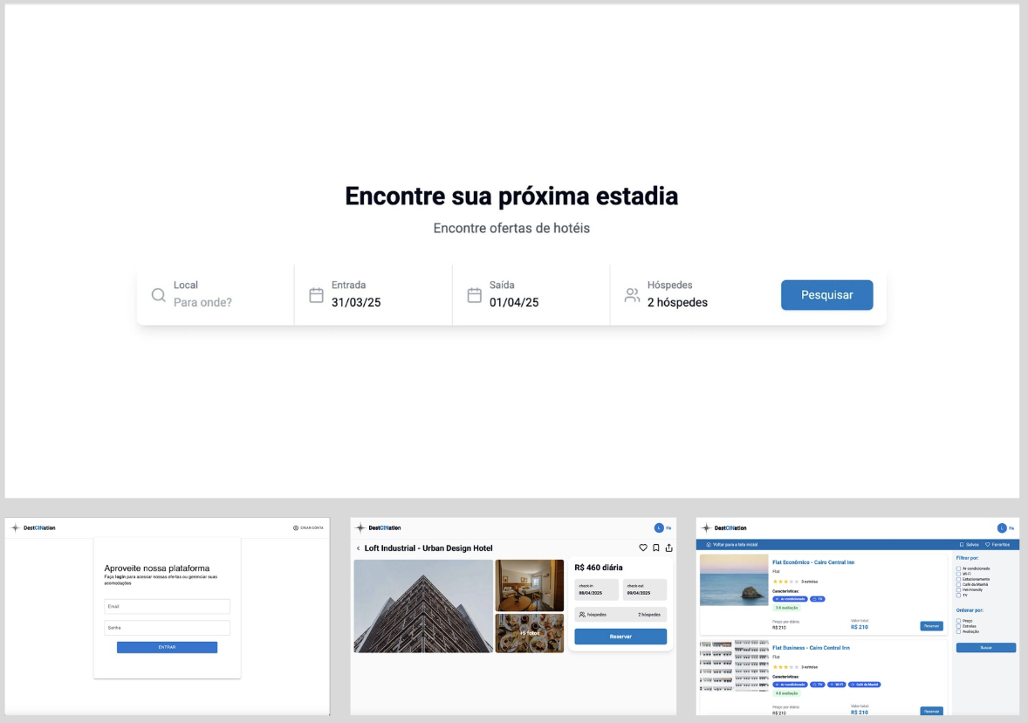Viewport: 1028px width, 723px height.
Task: Enable sorting by Preço
Action: click(x=958, y=621)
